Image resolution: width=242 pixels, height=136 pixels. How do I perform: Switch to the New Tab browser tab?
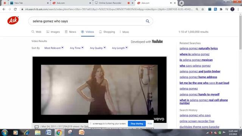click(29, 3)
